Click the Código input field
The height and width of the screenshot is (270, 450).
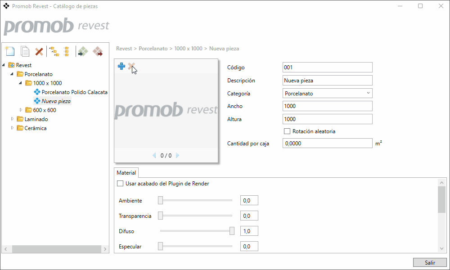328,67
